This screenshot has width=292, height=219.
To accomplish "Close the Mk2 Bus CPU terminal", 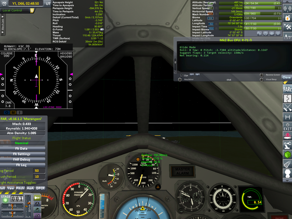I will tap(287, 78).
